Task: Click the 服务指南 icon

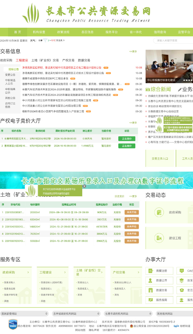Action: tap(151, 300)
